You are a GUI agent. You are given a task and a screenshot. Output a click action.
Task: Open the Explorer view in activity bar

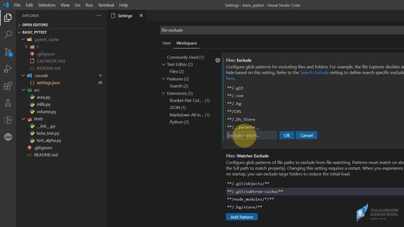pos(8,18)
